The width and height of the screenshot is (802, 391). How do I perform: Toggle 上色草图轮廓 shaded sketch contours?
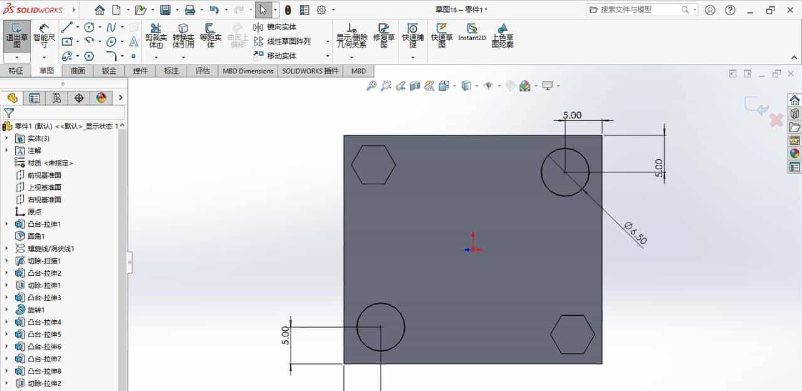pos(503,38)
